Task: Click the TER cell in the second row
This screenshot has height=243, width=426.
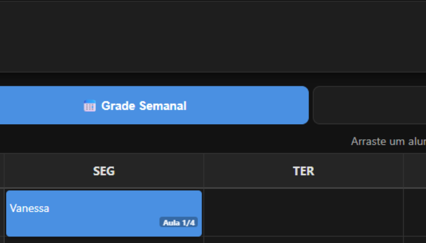Action: [x=303, y=240]
